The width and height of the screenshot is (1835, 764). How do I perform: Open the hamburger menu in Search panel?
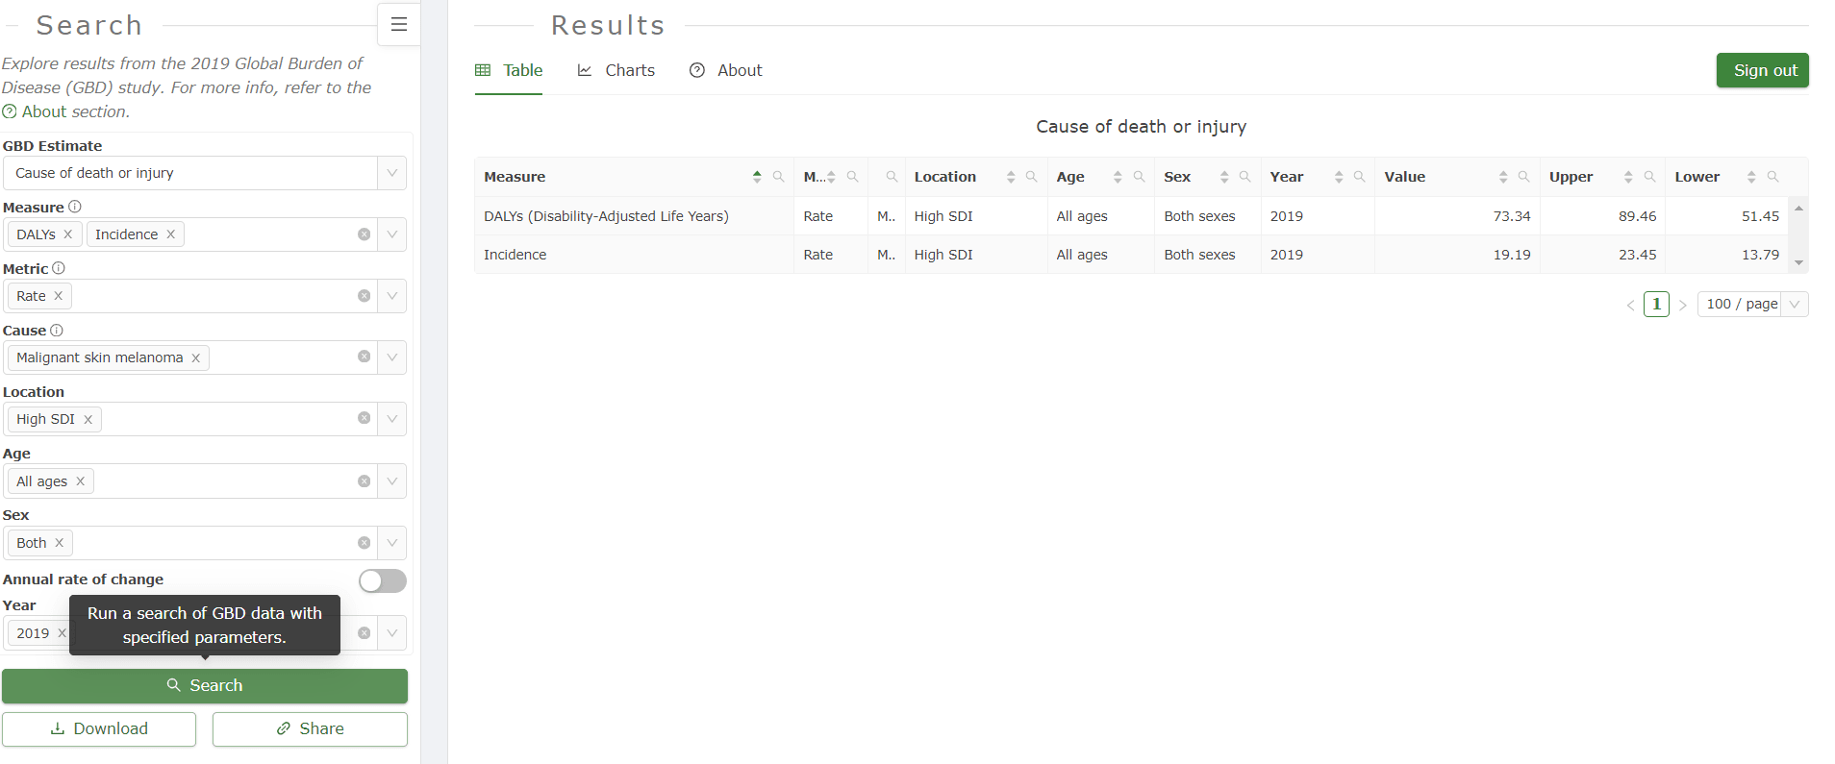(398, 25)
